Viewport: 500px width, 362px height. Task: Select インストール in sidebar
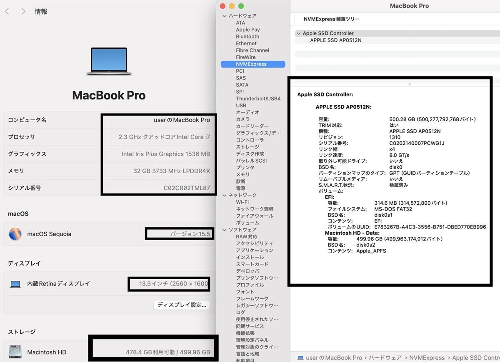pos(250,257)
